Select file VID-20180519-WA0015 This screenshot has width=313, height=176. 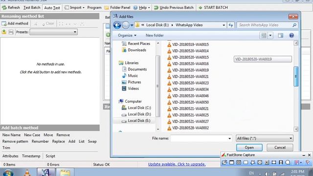coord(188,44)
